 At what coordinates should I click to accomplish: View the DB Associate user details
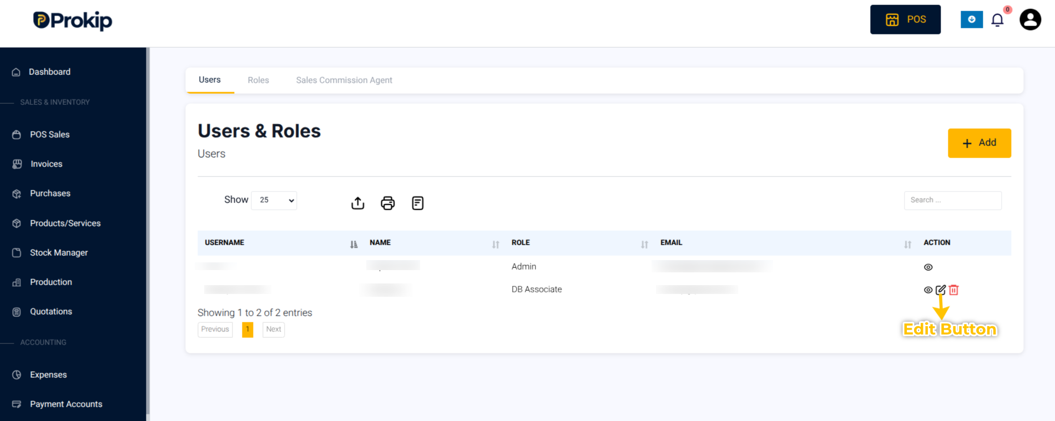tap(928, 290)
